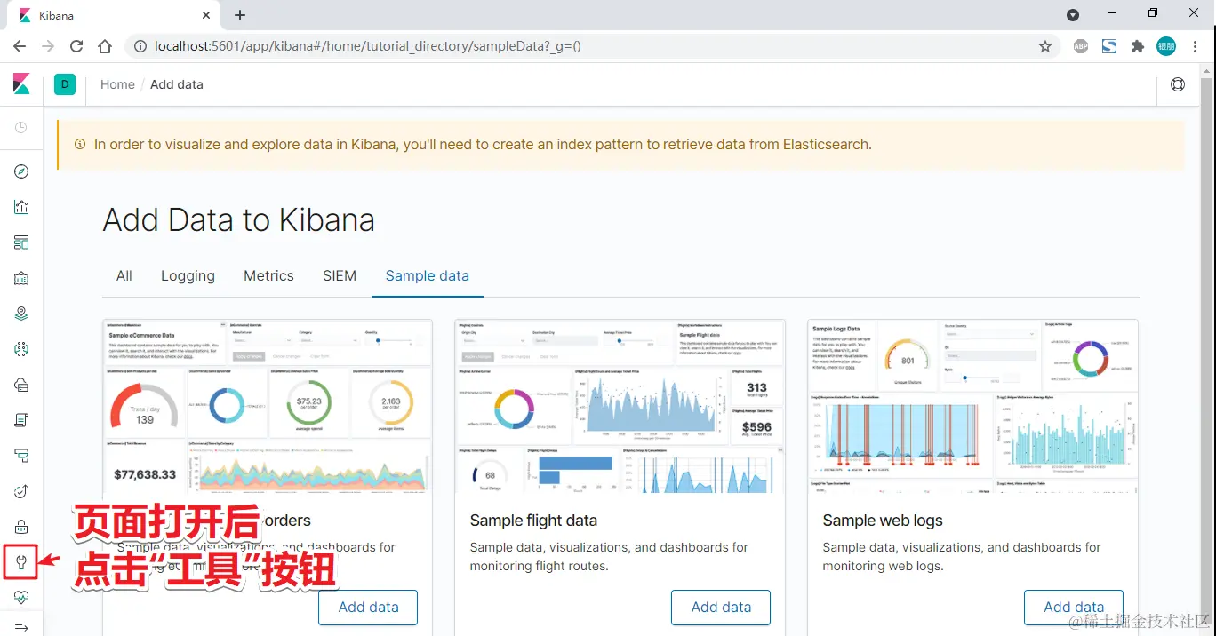Open the Extensions puzzle icon
Viewport: 1216px width, 636px height.
click(1138, 46)
